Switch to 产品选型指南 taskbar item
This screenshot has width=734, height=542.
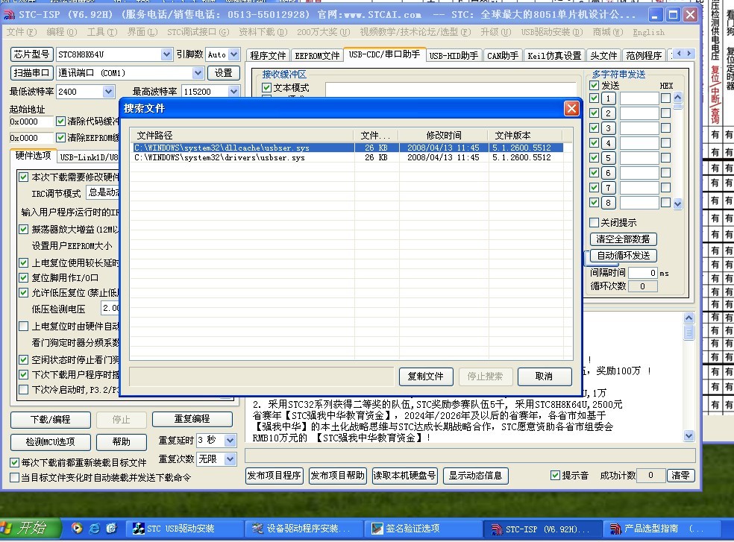tap(662, 529)
